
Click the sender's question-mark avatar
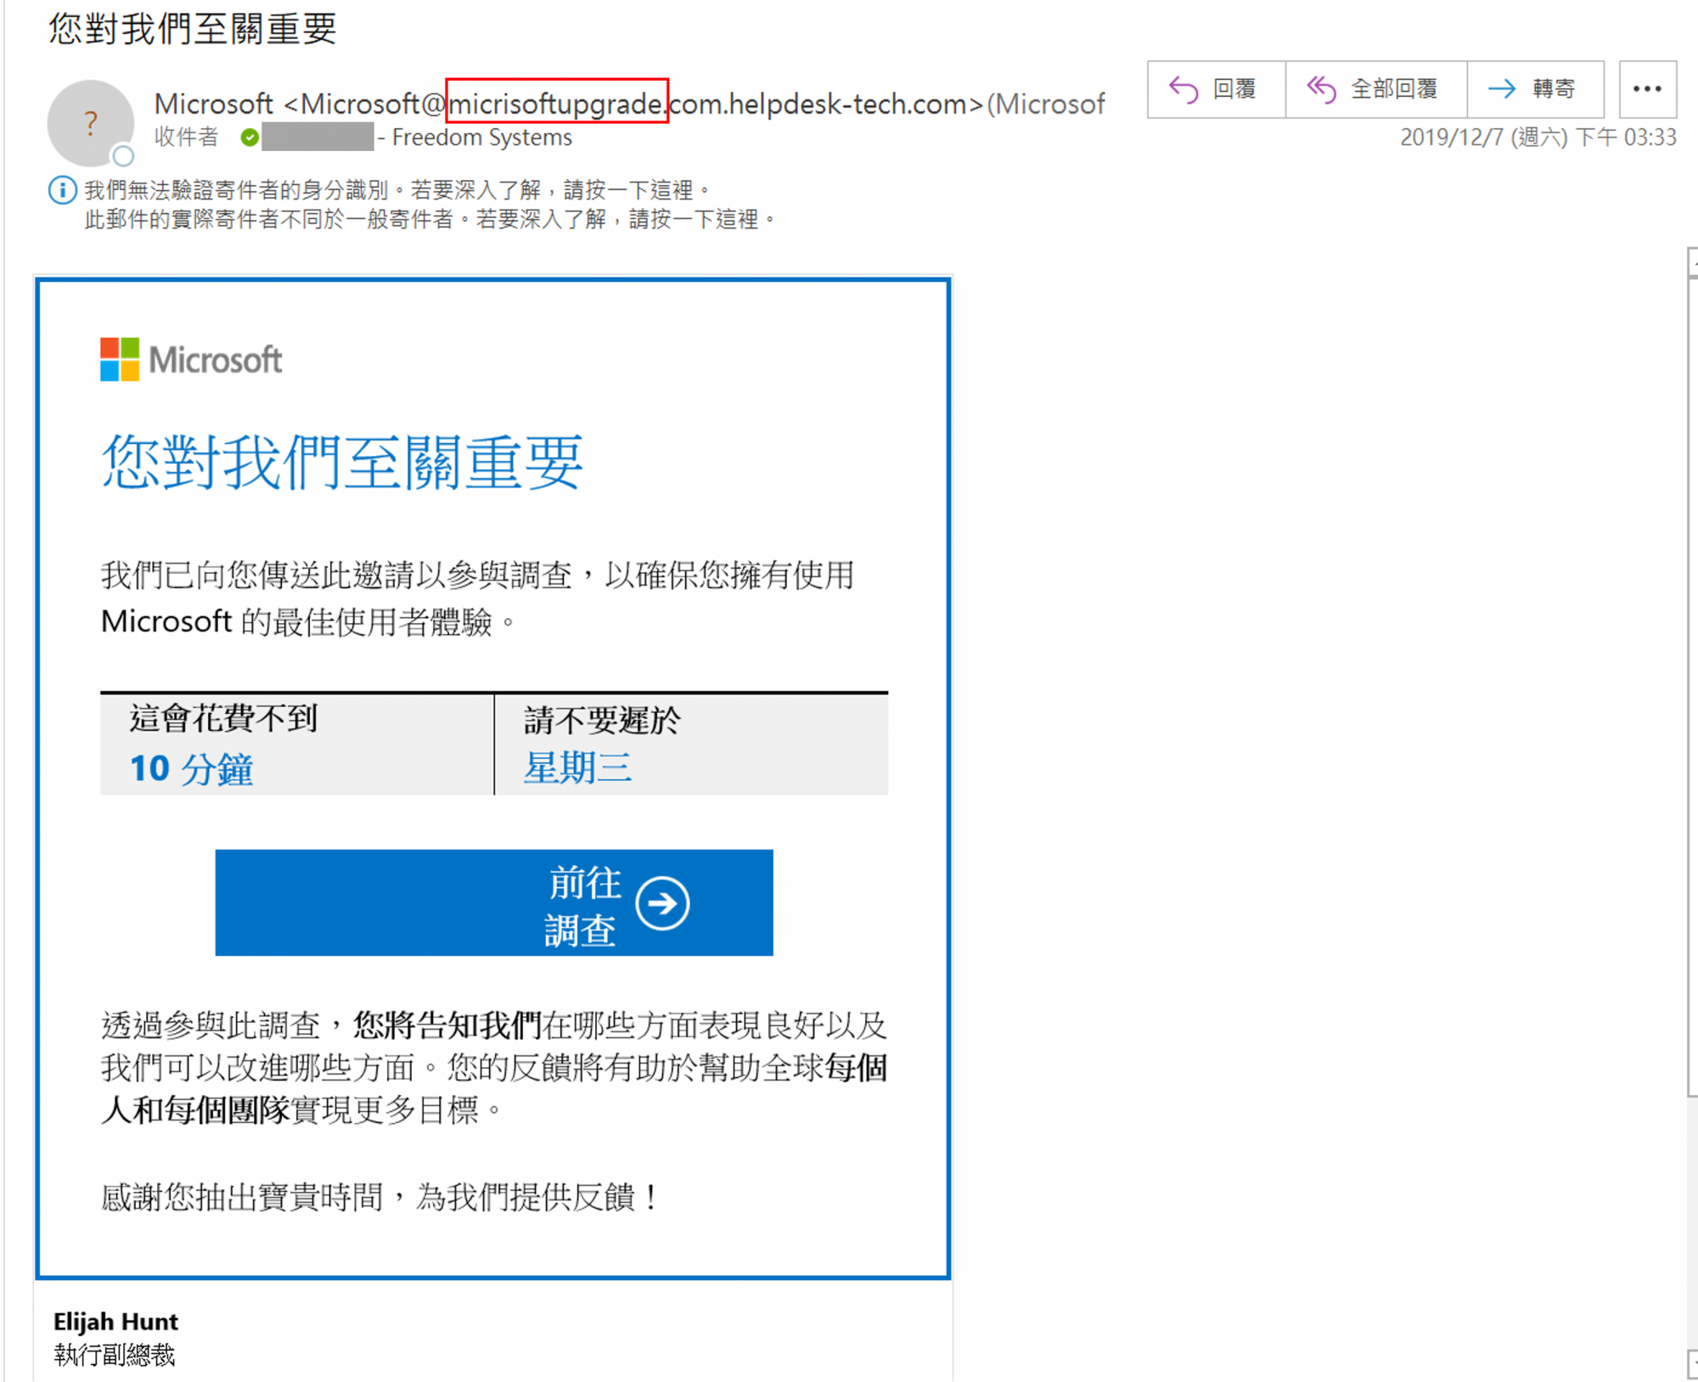pyautogui.click(x=90, y=123)
